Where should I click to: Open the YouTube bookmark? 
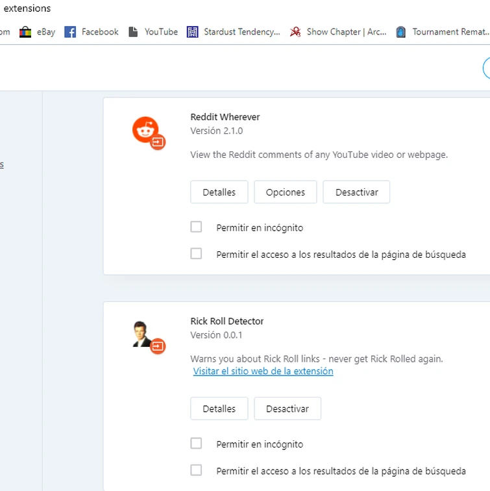point(153,32)
